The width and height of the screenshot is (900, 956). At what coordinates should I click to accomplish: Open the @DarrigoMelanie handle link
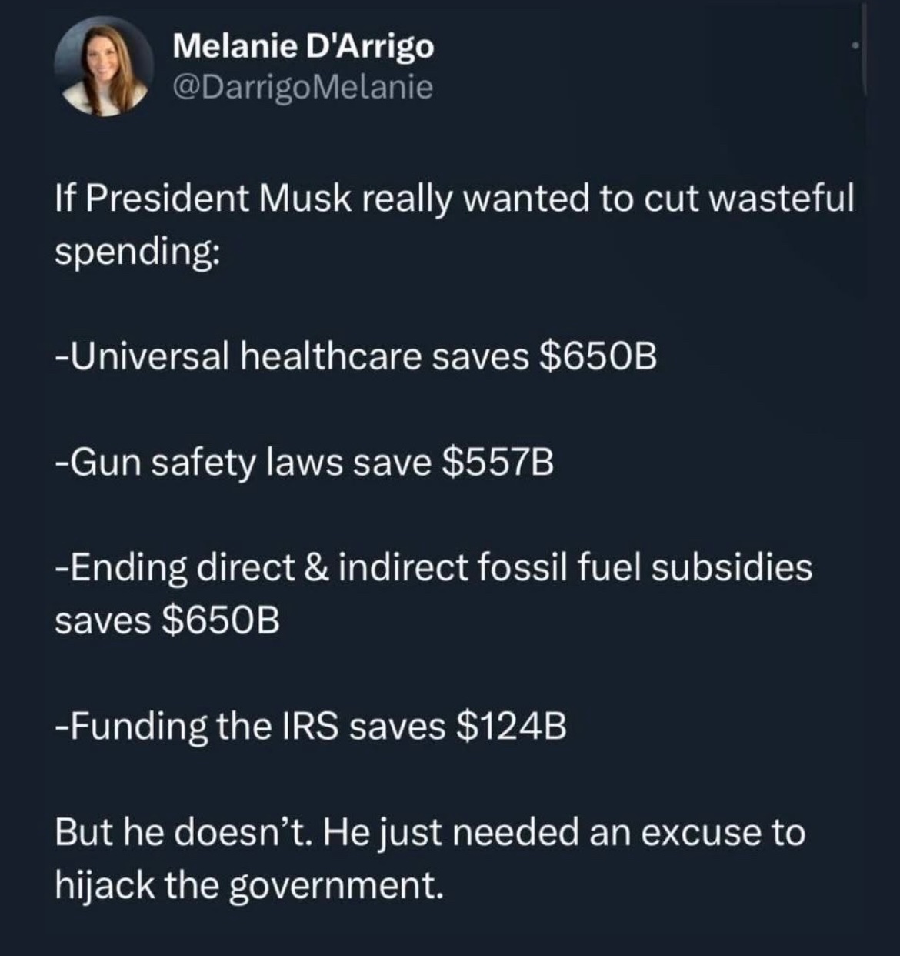(303, 87)
